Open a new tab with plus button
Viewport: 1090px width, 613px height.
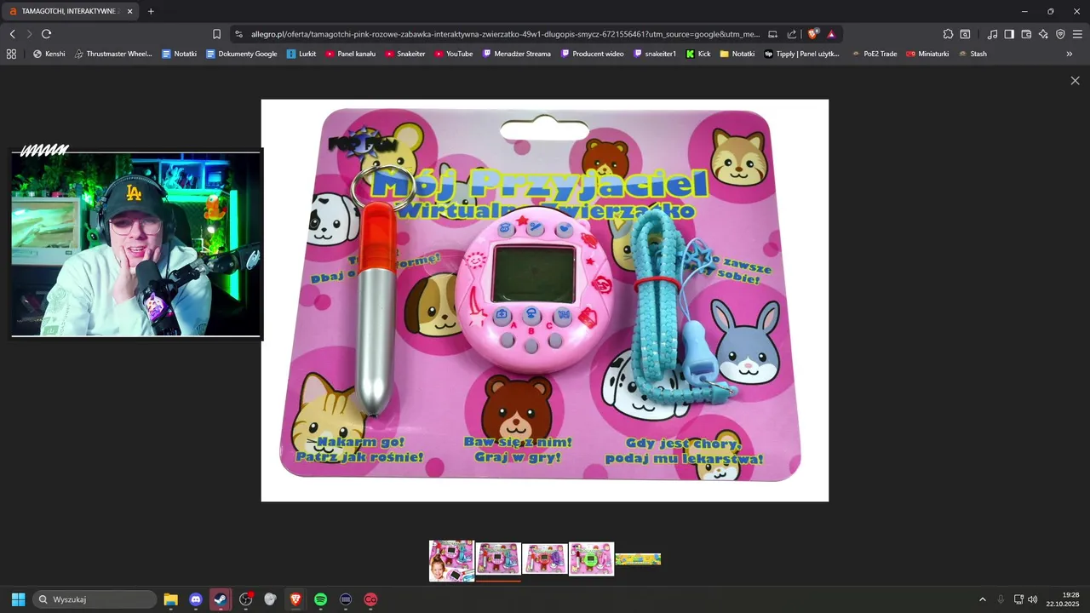pyautogui.click(x=151, y=11)
